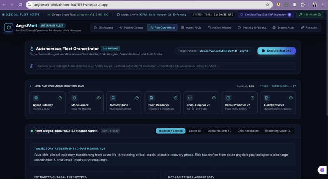Click the Denial Predictor v2 alert icon

(228, 98)
